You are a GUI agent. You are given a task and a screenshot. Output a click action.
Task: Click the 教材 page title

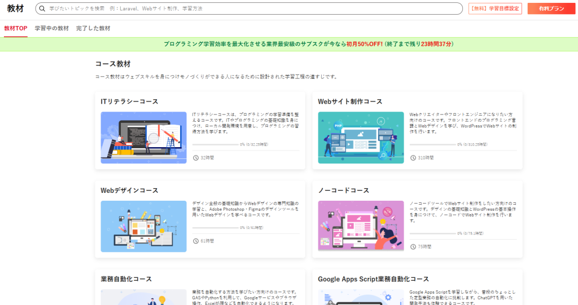click(x=15, y=8)
